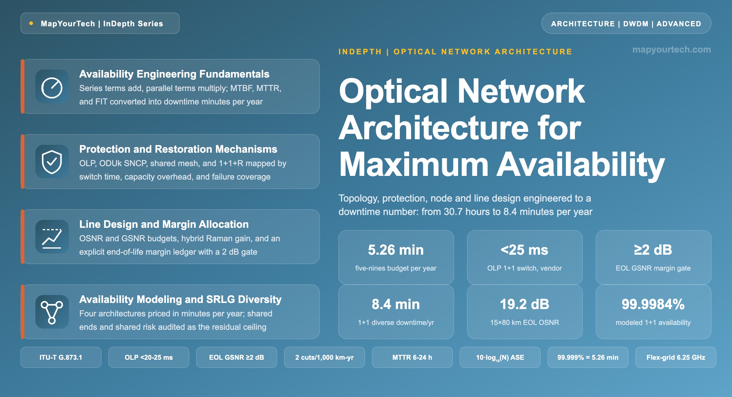This screenshot has height=397, width=732.
Task: Click the description mentioning MTBF, MTTR, and FIT
Action: tap(180, 95)
